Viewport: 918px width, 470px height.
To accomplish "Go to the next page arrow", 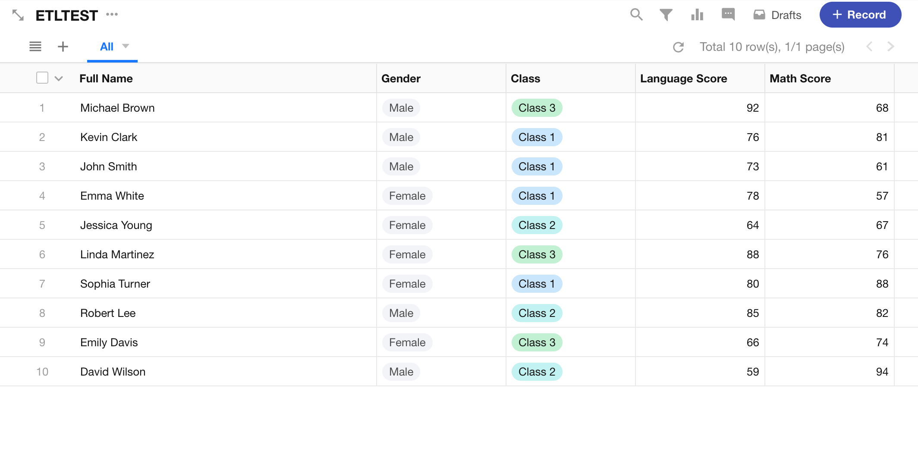I will (891, 47).
